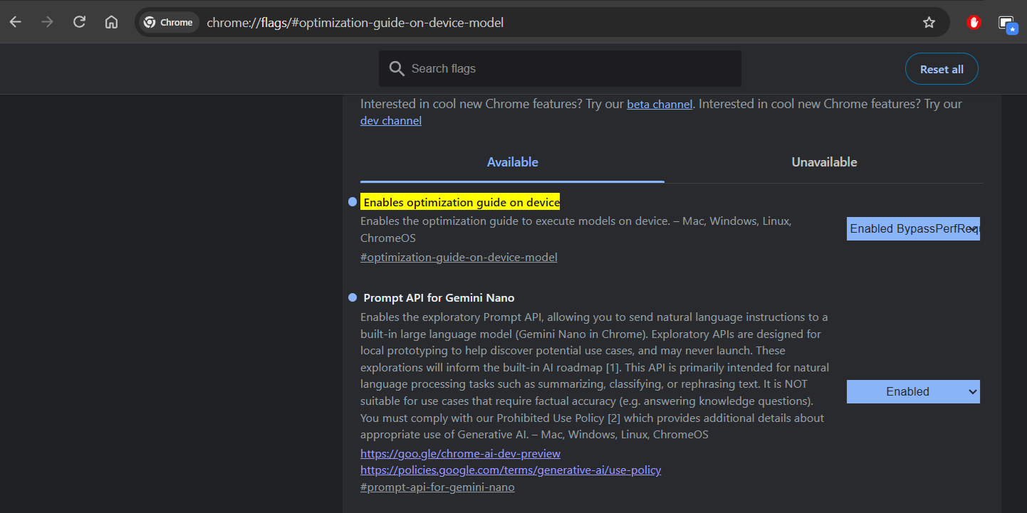The image size is (1027, 513).
Task: Click #prompt-api-for-gemini-nano anchor link
Action: (x=437, y=487)
